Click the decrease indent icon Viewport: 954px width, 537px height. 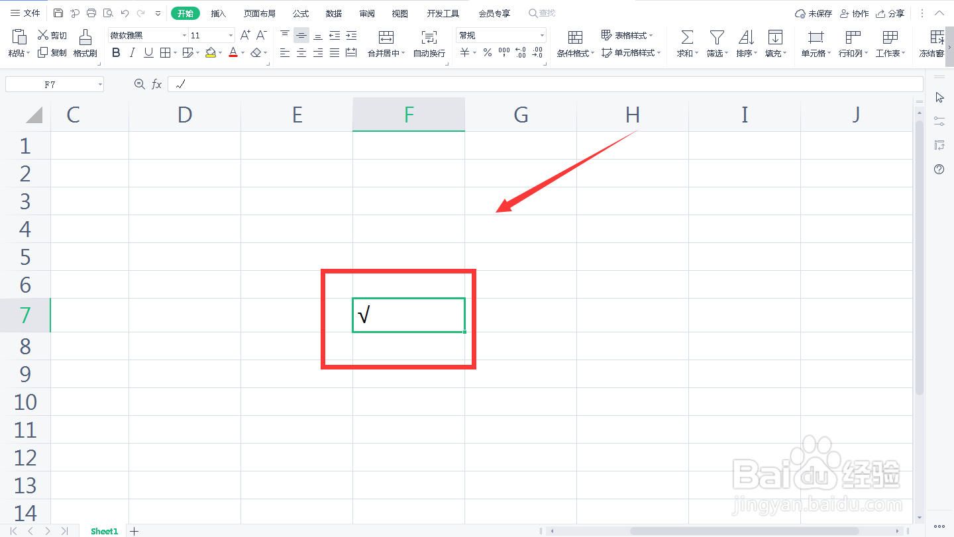[335, 35]
